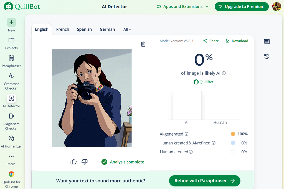Click the Model Version: v5.8.3 text

click(176, 41)
